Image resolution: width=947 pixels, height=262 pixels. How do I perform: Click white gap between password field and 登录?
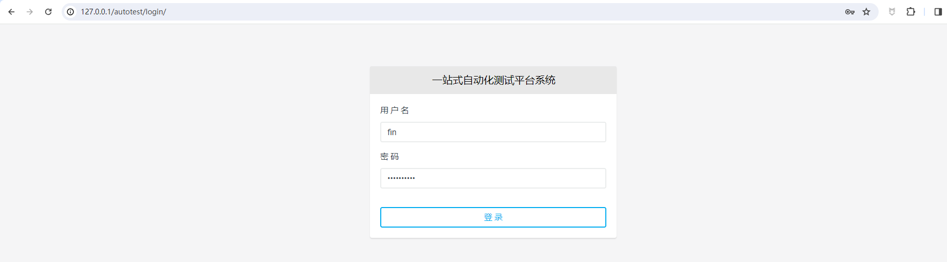(493, 198)
